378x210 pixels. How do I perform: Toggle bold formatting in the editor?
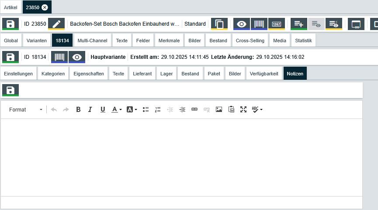pyautogui.click(x=78, y=109)
